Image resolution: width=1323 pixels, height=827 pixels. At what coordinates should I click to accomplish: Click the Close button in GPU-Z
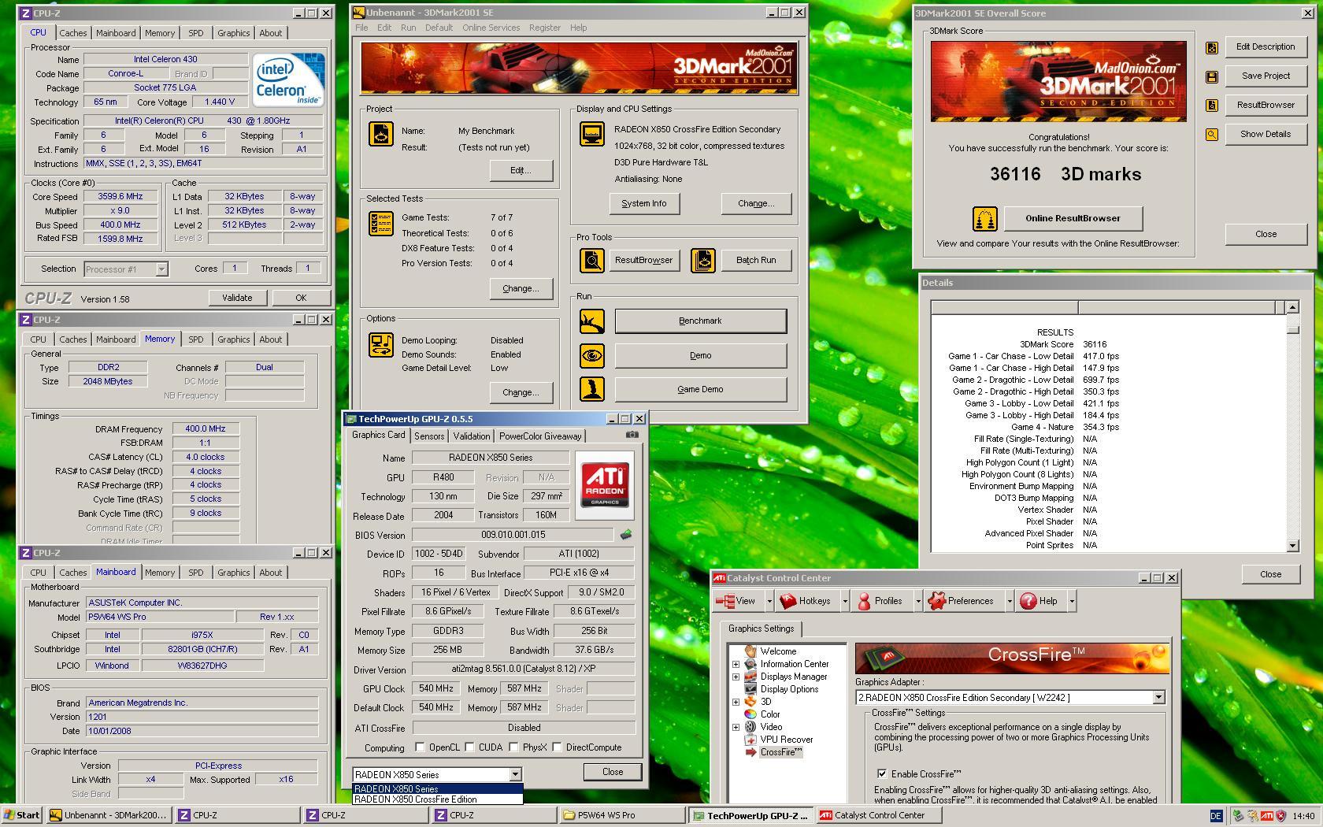pos(613,772)
